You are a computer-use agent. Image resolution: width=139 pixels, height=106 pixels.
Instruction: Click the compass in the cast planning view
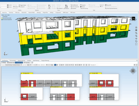click(x=133, y=71)
